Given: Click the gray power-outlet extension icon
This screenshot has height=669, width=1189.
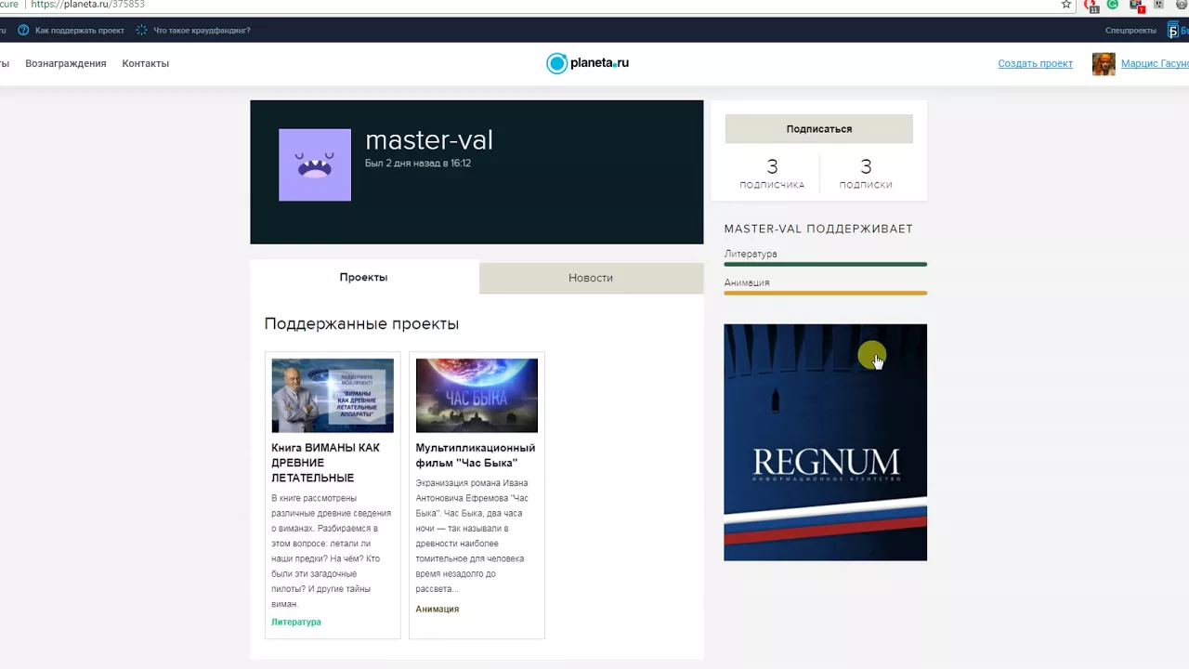Looking at the screenshot, I should click(1158, 5).
